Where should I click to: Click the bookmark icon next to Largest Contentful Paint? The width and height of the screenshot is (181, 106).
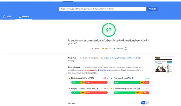click(x=97, y=88)
